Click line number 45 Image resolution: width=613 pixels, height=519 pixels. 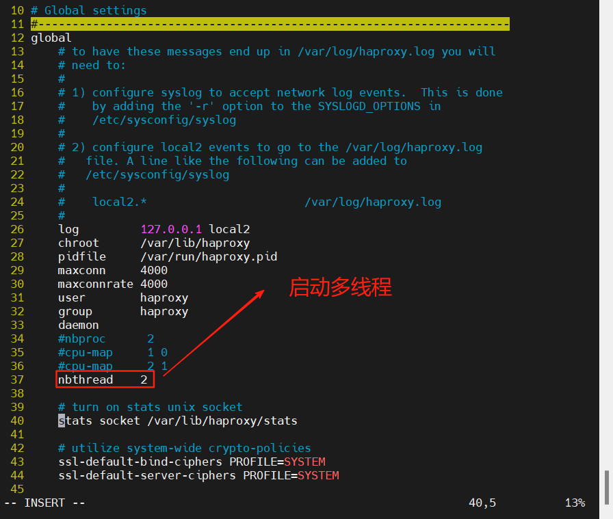(17, 490)
